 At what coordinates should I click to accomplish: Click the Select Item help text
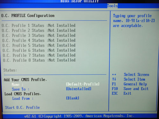pos(135,79)
